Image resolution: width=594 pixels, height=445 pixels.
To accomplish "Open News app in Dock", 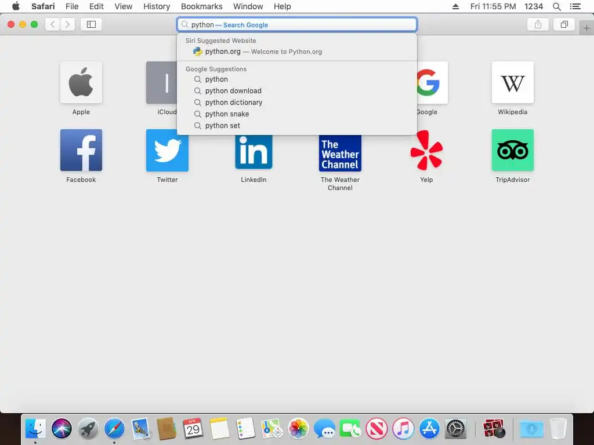I will coord(376,429).
